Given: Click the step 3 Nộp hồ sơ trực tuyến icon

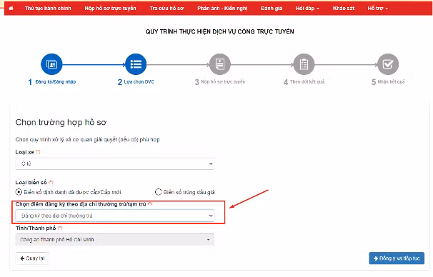Looking at the screenshot, I should [220, 64].
